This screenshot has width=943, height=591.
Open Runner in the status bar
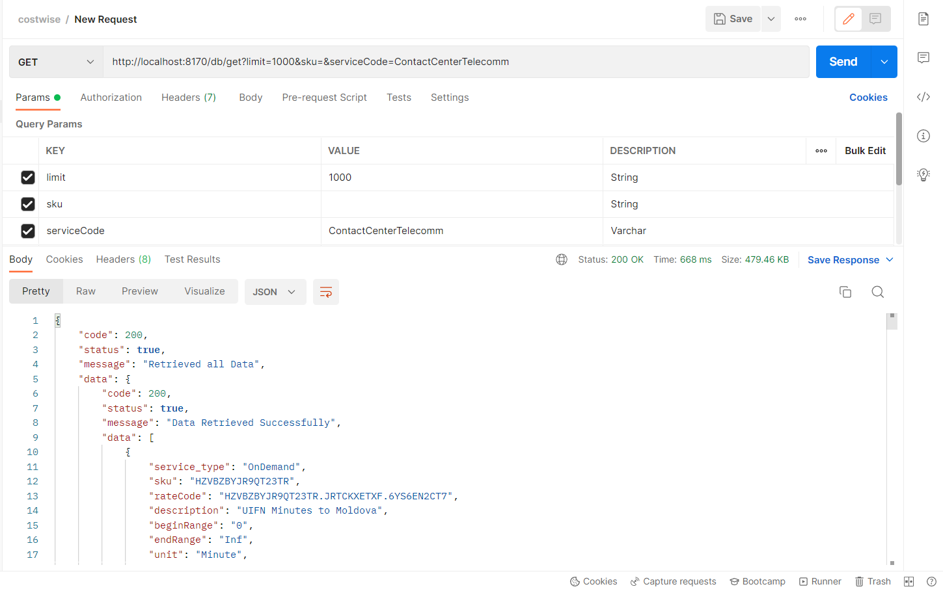tap(820, 581)
